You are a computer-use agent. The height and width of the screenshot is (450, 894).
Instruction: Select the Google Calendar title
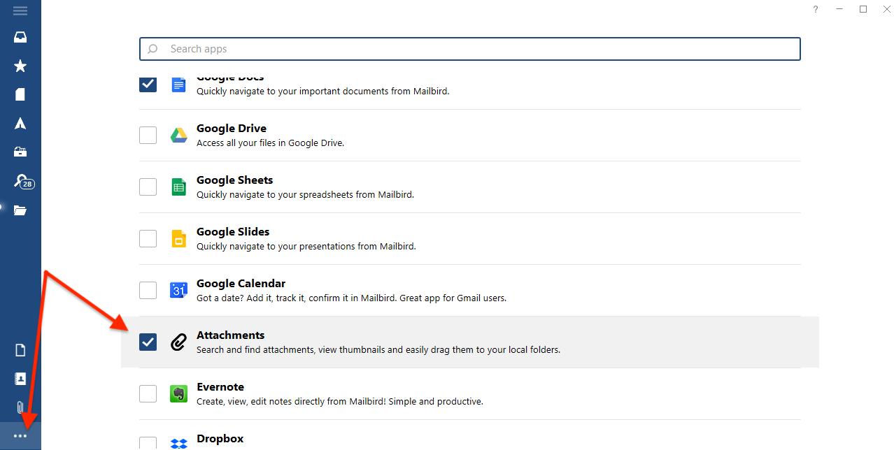coord(241,284)
